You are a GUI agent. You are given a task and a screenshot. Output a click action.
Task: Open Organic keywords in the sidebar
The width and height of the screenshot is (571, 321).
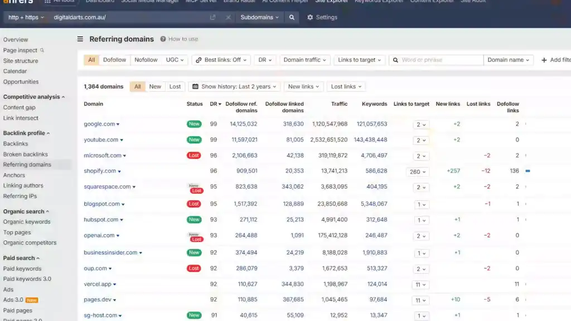pyautogui.click(x=27, y=222)
